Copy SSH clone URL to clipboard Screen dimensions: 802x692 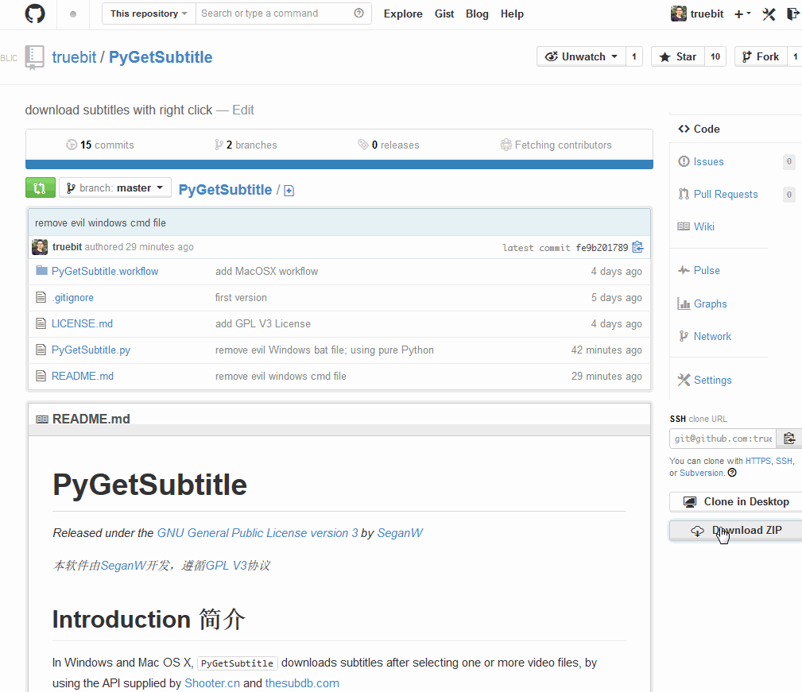tap(789, 439)
